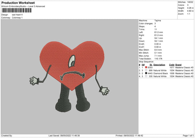This screenshot has width=195, height=138.
Task: Click the 'Colorway 1' value
Action: [17, 17]
